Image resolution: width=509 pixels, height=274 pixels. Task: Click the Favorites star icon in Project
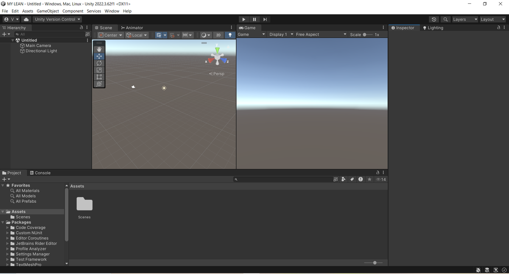pos(369,179)
